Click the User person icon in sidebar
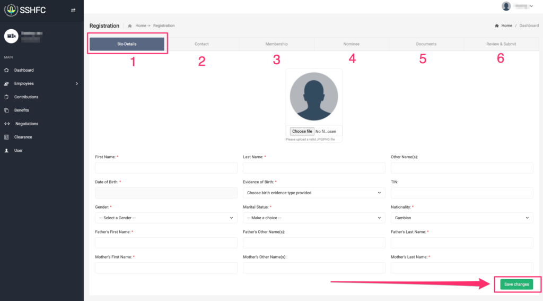This screenshot has height=301, width=543. click(x=6, y=151)
